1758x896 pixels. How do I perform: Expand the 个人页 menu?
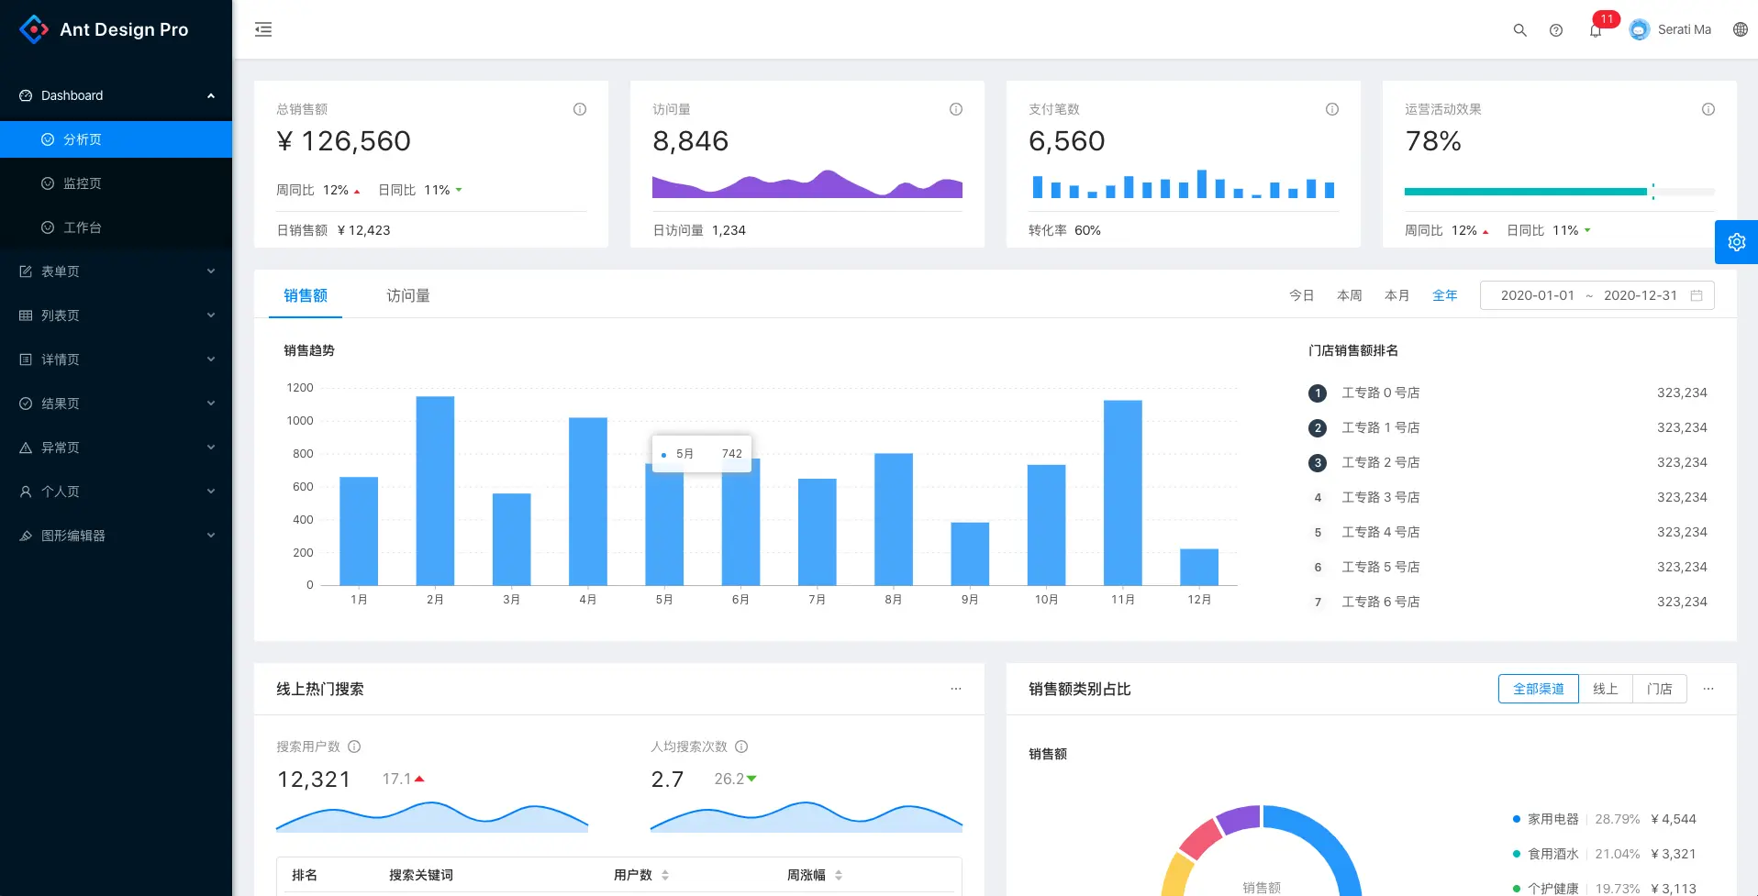click(116, 492)
